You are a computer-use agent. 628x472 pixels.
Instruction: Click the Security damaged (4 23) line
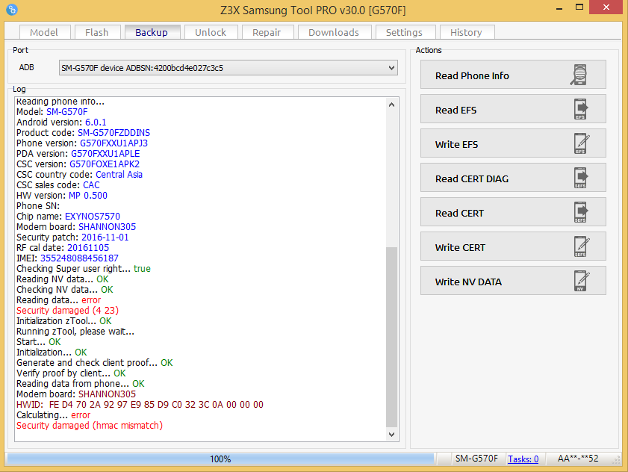coord(68,311)
